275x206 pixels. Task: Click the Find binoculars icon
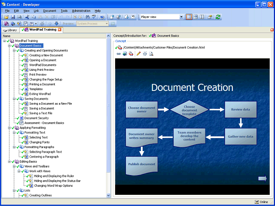pos(87,17)
